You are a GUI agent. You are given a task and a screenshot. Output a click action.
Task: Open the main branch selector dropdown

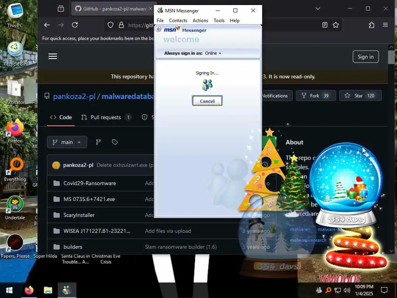67,142
